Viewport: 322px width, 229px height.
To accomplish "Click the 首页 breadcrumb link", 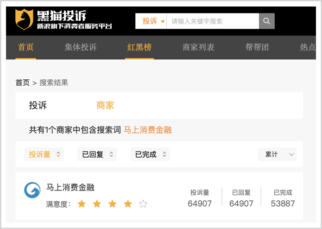I will (x=22, y=83).
